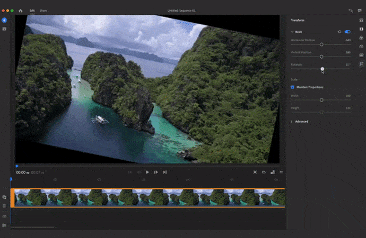Expand the Advanced section

[x=300, y=122]
